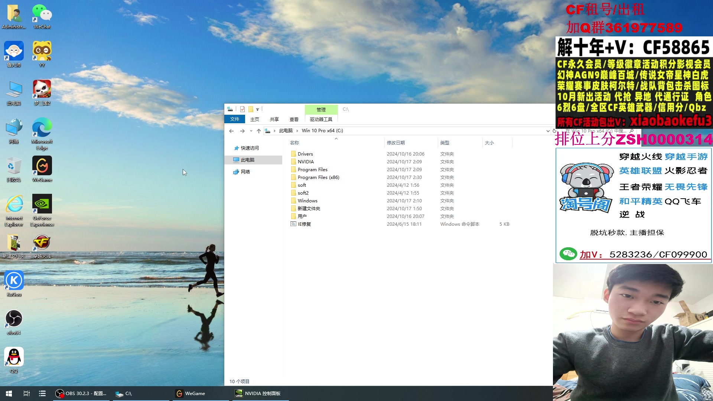Screen dimensions: 713x401
Task: Go up one folder level
Action: point(259,131)
